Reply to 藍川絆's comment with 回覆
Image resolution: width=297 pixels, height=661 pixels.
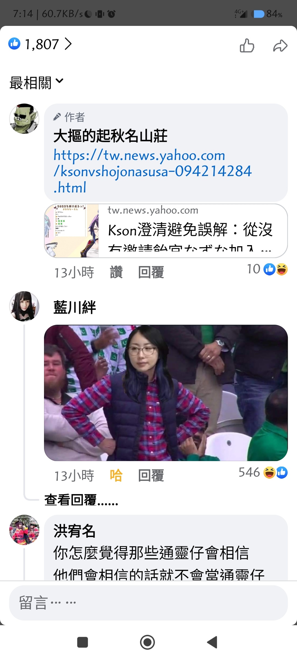click(151, 476)
